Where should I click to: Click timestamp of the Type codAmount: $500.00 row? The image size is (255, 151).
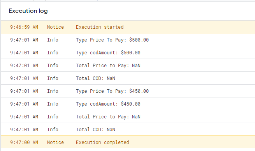(x=24, y=53)
